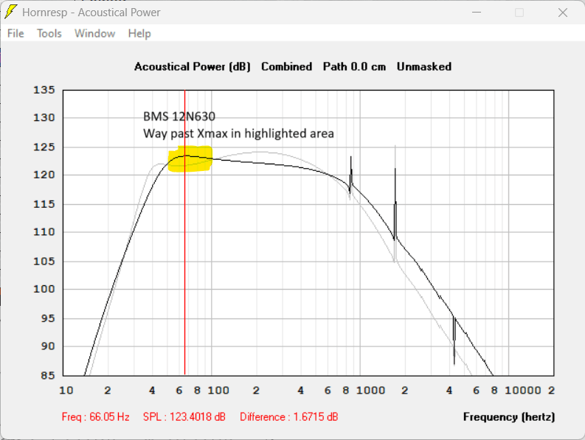Open the Help menu
The width and height of the screenshot is (585, 440).
(x=139, y=34)
